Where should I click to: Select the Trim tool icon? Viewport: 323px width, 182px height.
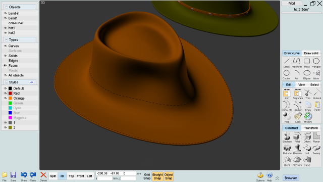pos(308,94)
